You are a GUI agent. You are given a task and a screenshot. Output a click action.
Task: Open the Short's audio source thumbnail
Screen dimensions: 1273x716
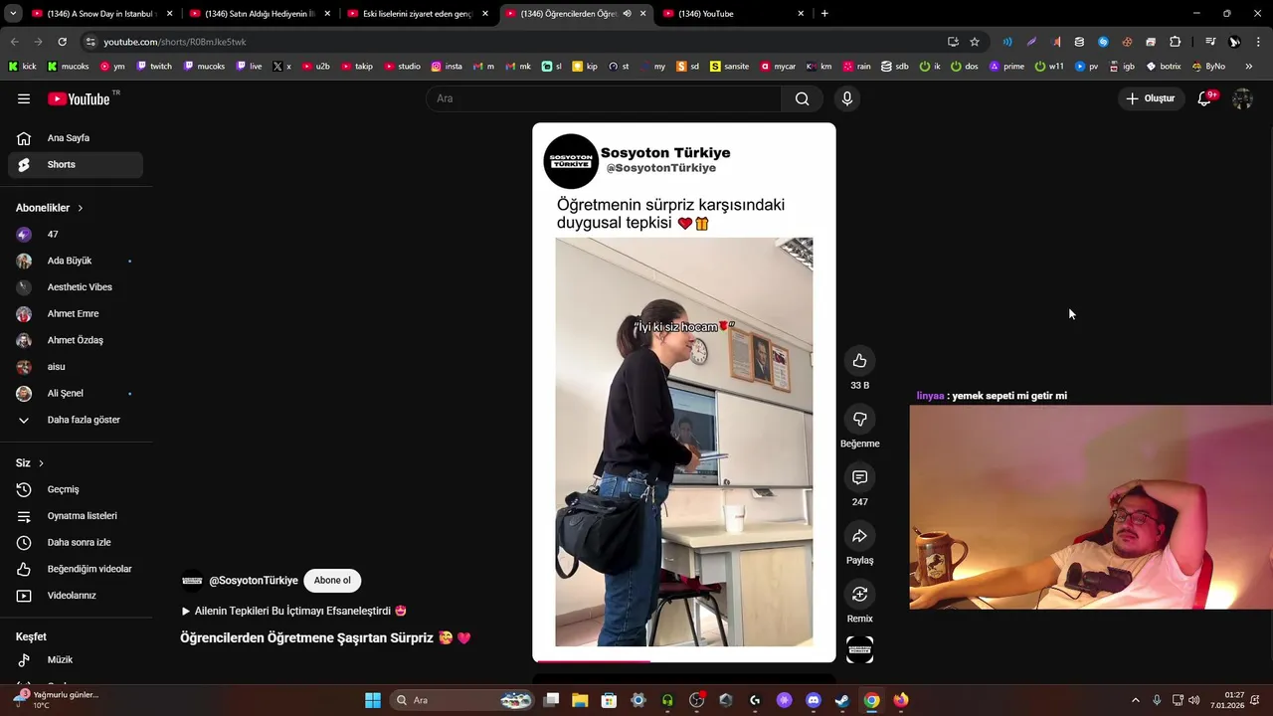pos(859,649)
